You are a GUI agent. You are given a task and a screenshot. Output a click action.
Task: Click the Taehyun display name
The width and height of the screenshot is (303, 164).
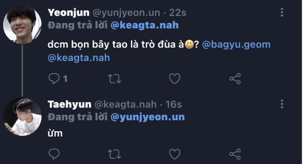[x=69, y=104]
